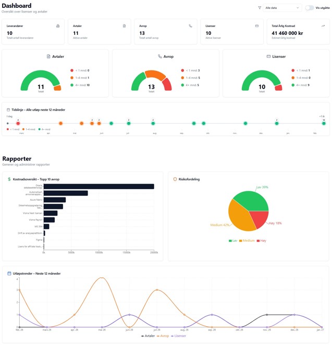Open the Alle data dropdown
Screen dimensions: 332x345
coord(282,8)
